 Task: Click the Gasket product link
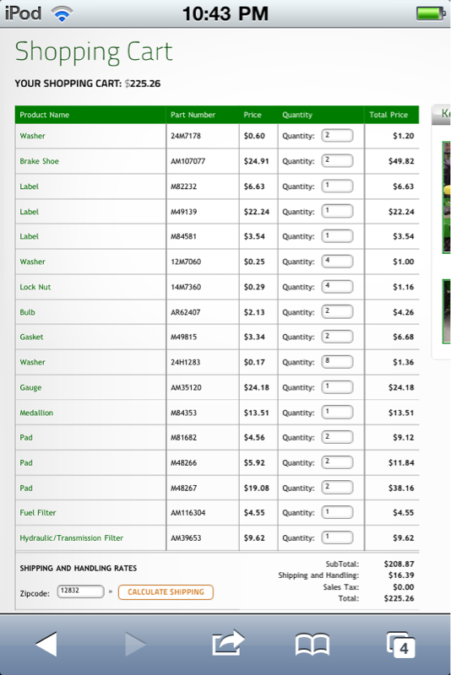(x=31, y=337)
